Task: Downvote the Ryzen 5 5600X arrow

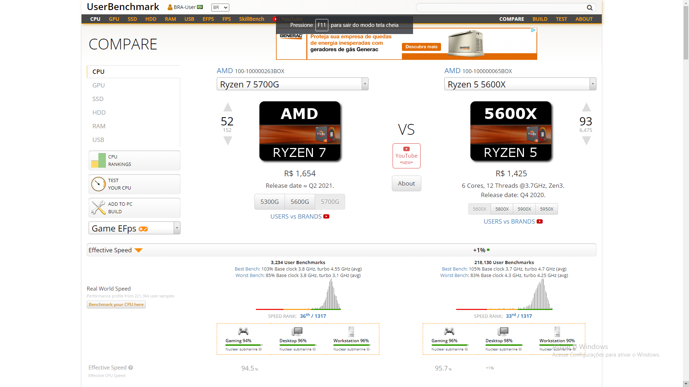Action: point(586,140)
